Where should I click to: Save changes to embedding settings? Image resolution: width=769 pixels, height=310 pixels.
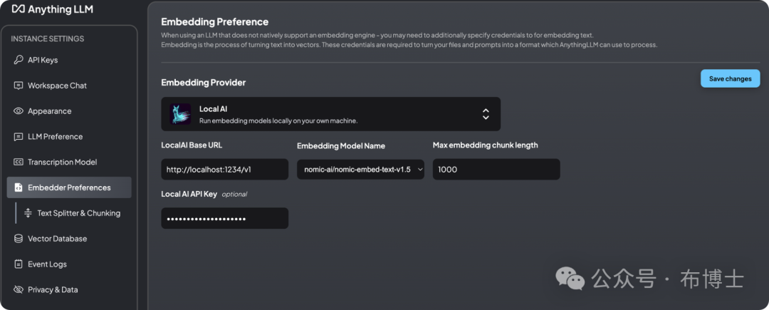[x=731, y=78]
